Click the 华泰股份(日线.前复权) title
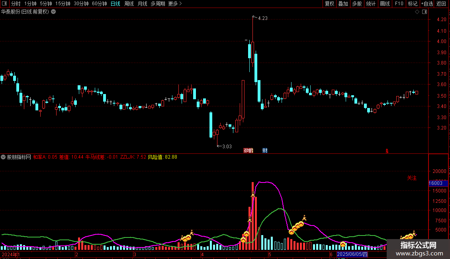450x259 pixels. [x=25, y=12]
